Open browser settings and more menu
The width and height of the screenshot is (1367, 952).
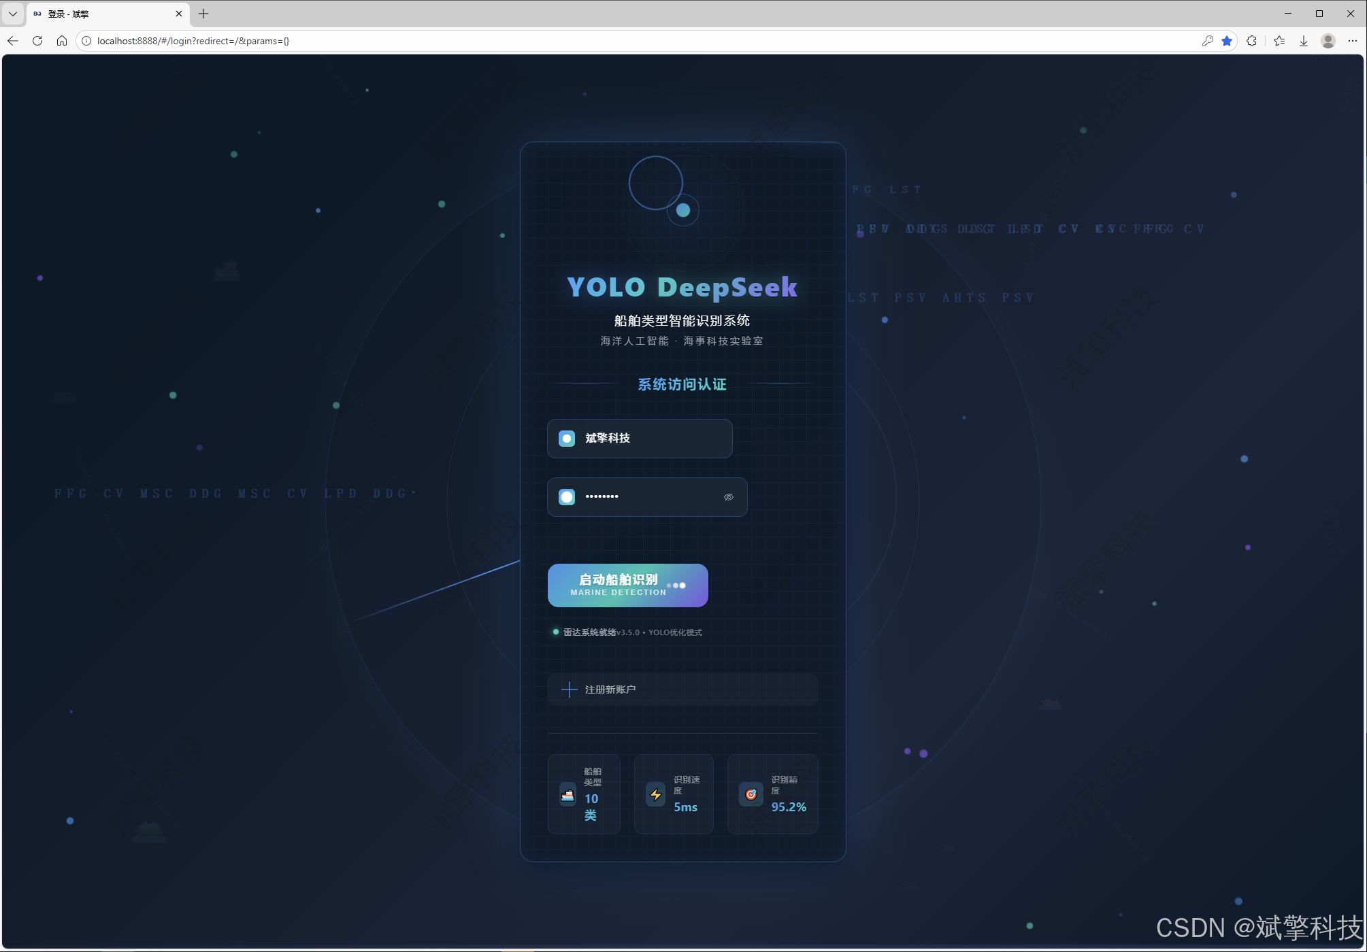coord(1352,41)
